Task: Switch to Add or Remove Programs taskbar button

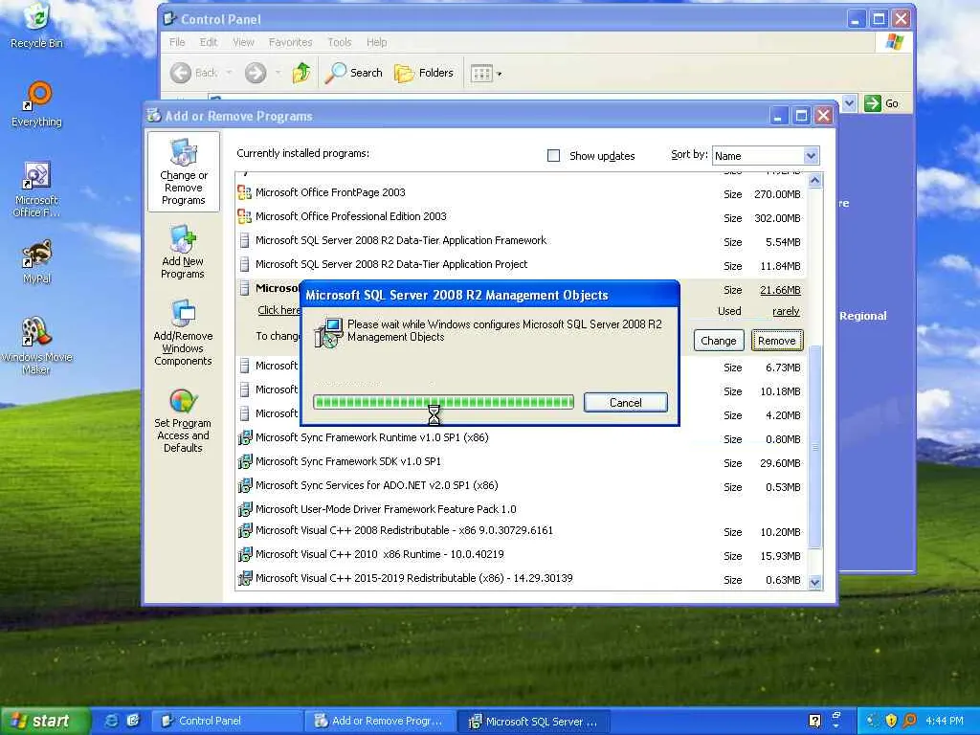Action: [x=379, y=721]
